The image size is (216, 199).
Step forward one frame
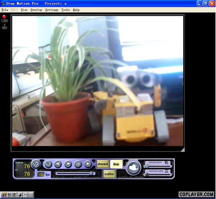click(x=68, y=164)
